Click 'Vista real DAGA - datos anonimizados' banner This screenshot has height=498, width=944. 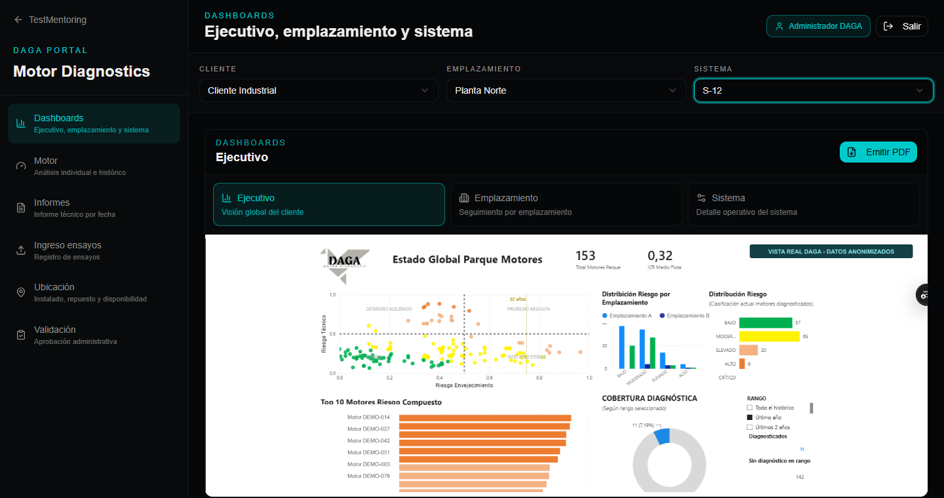pos(831,251)
